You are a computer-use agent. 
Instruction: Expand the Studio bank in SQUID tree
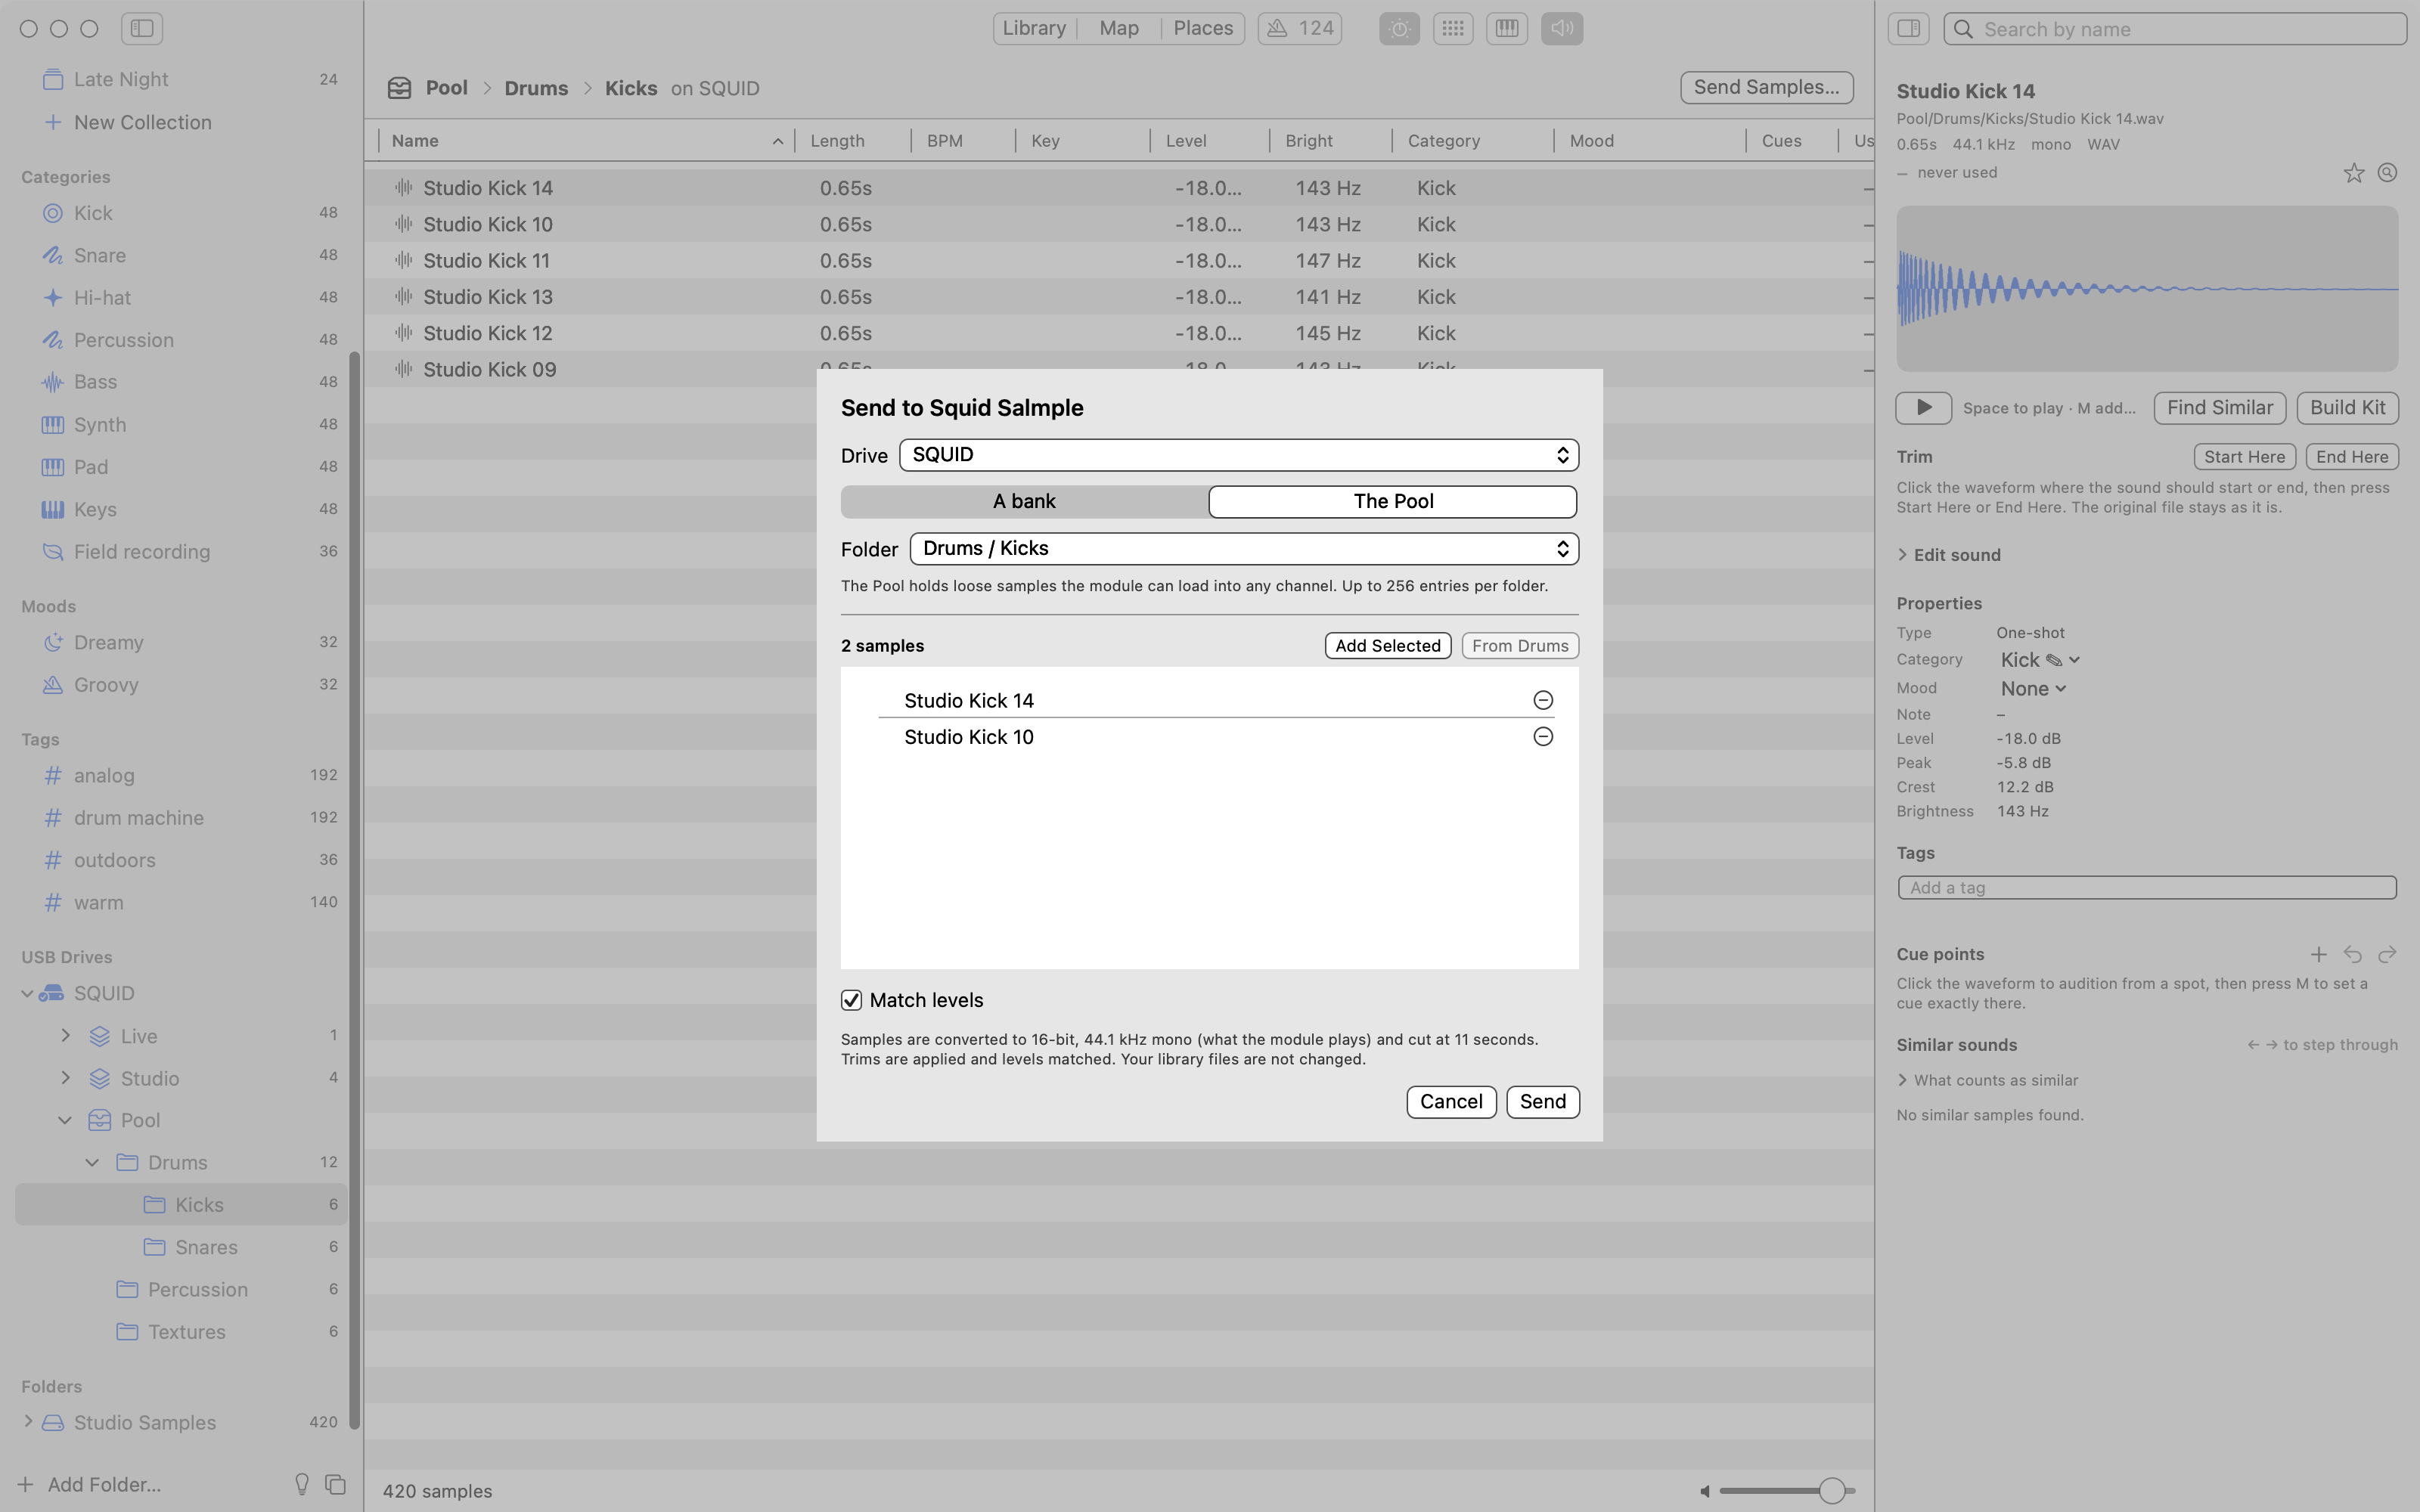click(x=66, y=1078)
